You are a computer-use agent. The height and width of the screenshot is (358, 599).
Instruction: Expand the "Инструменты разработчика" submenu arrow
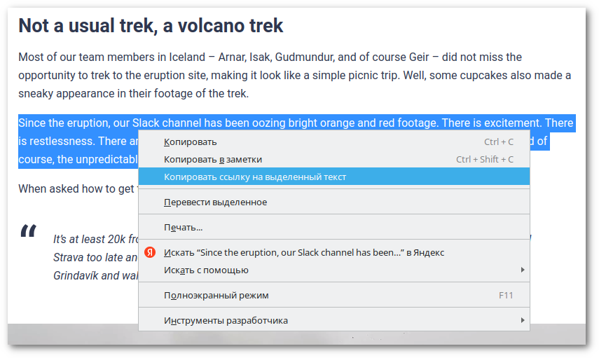click(x=523, y=321)
